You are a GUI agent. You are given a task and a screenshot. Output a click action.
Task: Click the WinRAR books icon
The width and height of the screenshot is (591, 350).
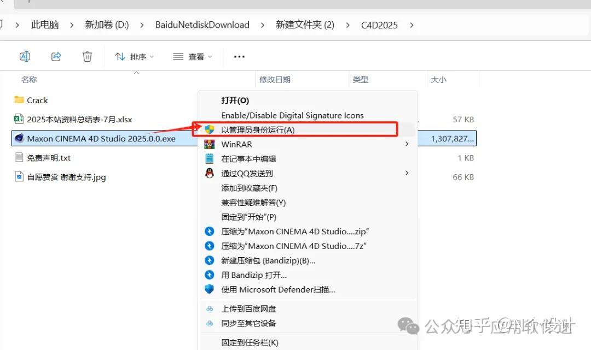209,144
